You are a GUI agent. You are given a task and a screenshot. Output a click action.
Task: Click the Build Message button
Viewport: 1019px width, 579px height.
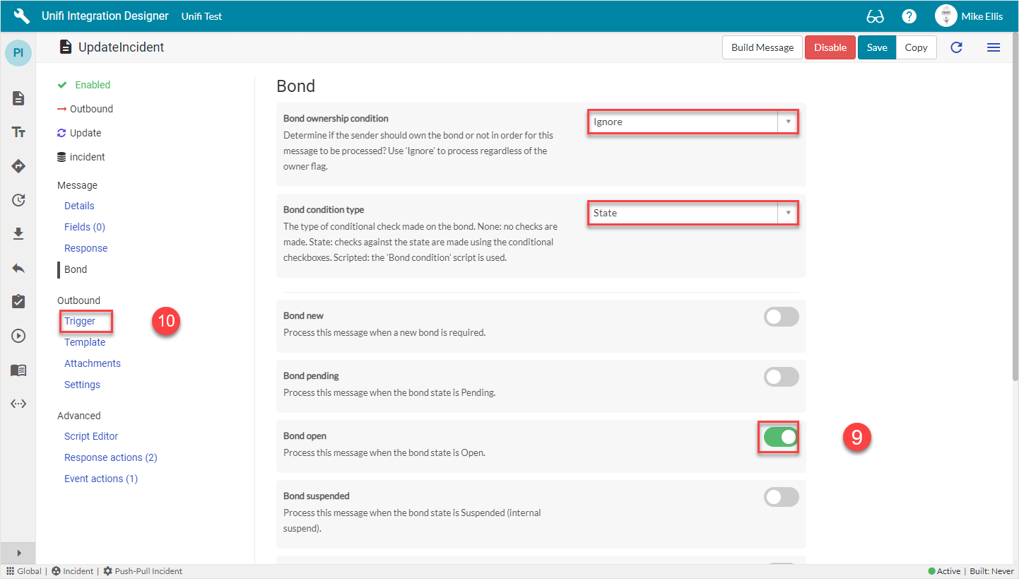[762, 47]
